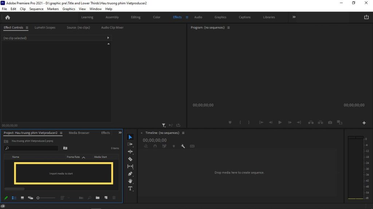Image resolution: width=373 pixels, height=209 pixels.
Task: Expand overflow workspaces chevron in top bar
Action: pyautogui.click(x=294, y=17)
